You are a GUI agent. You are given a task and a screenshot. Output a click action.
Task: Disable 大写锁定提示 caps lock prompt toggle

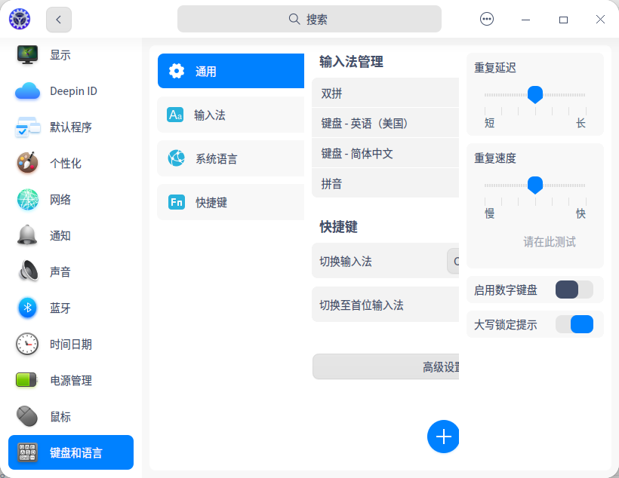click(x=574, y=324)
